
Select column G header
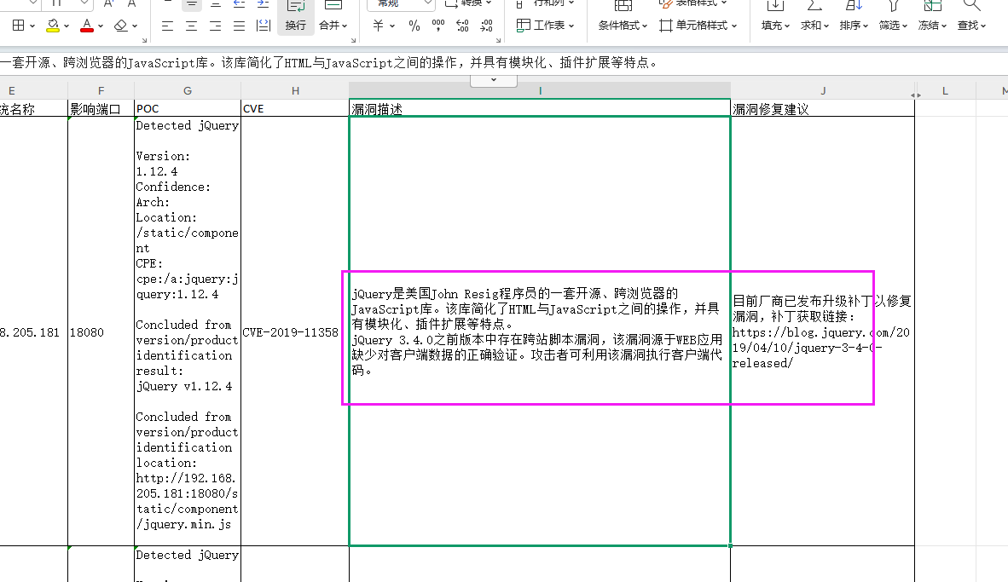click(187, 90)
